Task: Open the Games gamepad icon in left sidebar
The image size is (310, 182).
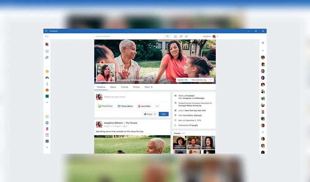Action: [47, 78]
